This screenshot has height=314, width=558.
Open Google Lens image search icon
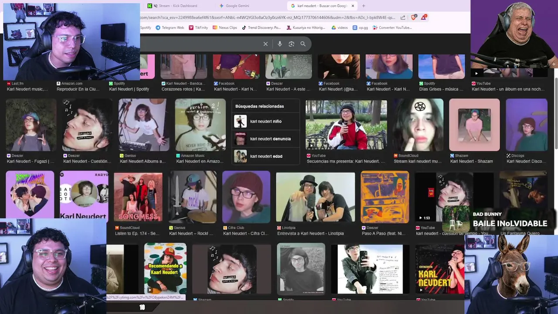coord(291,44)
